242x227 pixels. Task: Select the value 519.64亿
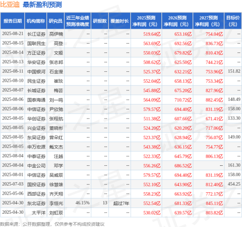click(152, 34)
